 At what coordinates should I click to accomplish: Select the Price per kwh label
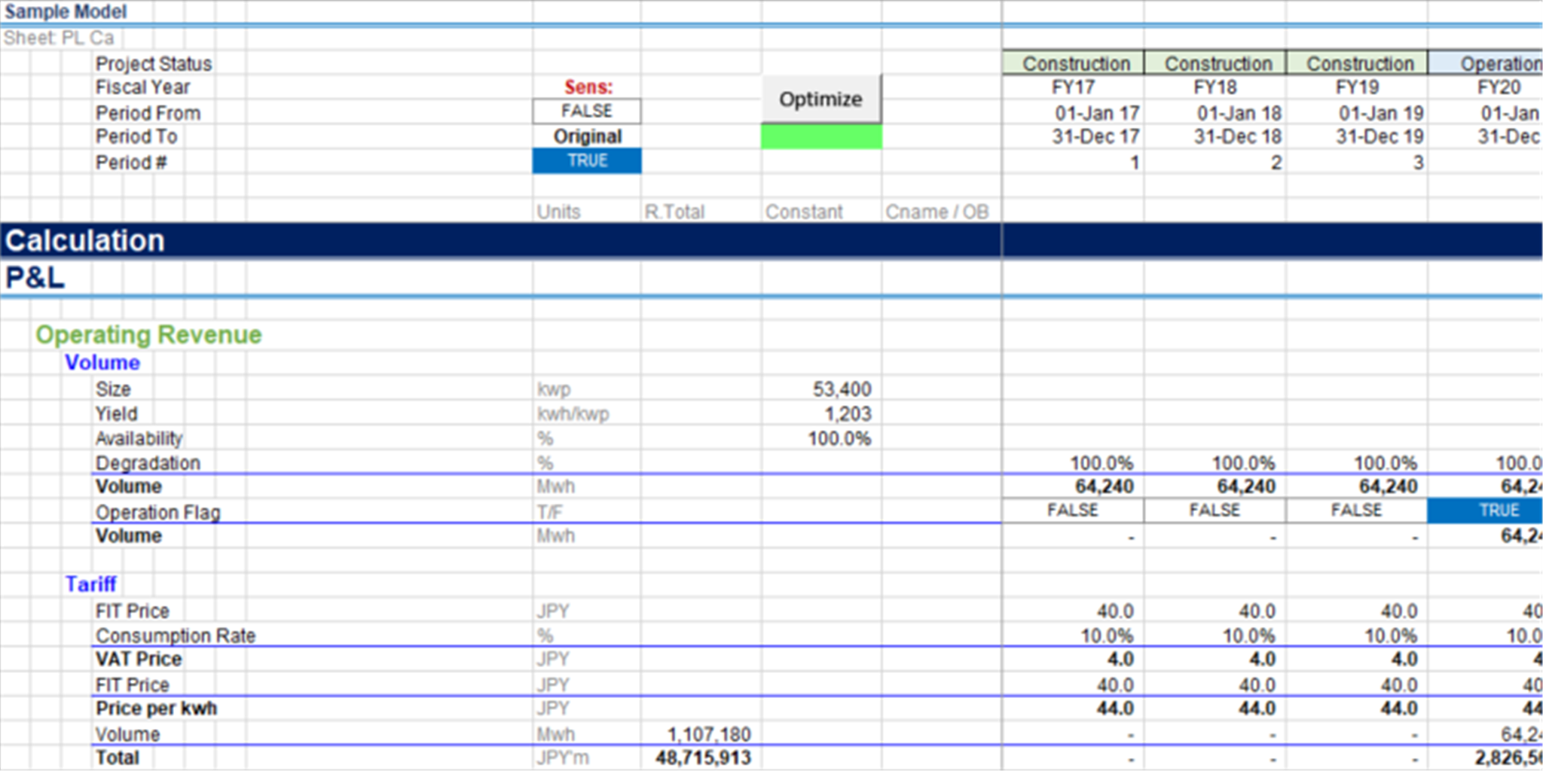pyautogui.click(x=156, y=708)
